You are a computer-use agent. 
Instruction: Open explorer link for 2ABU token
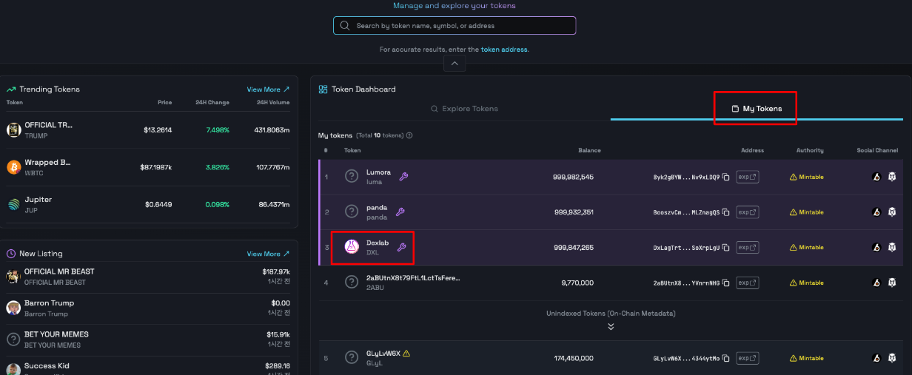click(747, 283)
